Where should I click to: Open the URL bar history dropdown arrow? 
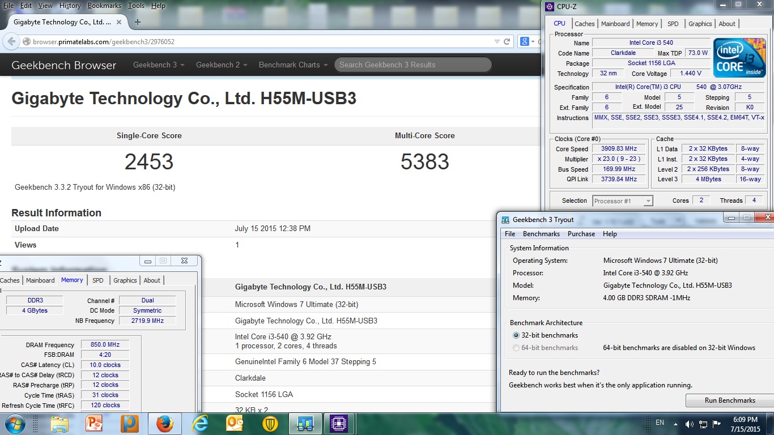click(497, 41)
